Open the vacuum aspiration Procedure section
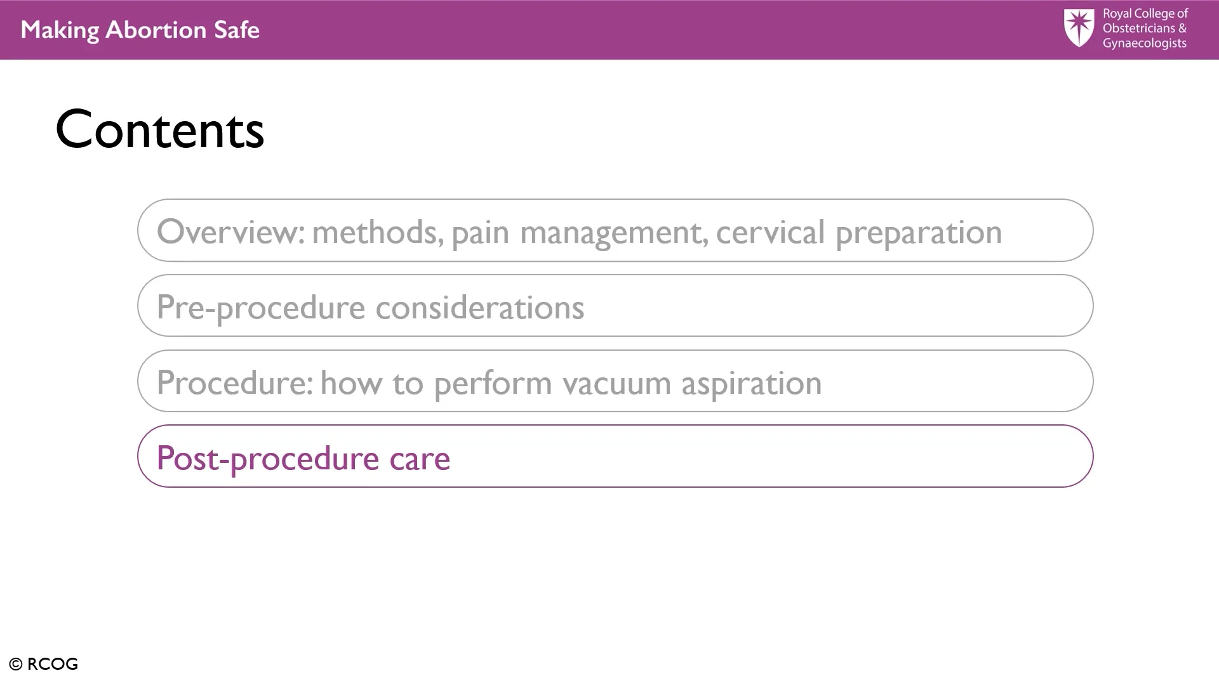 coord(615,382)
